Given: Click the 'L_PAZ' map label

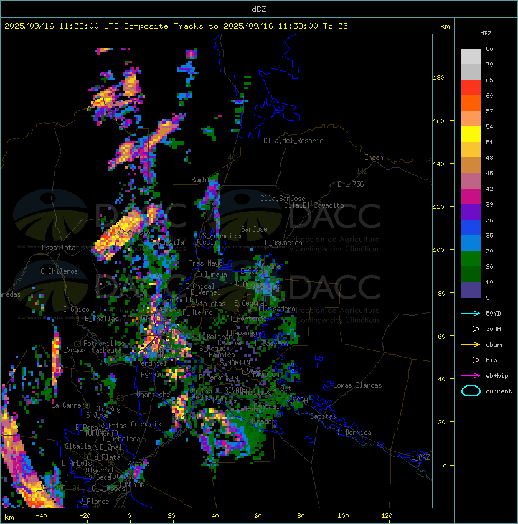Looking at the screenshot, I should point(421,457).
